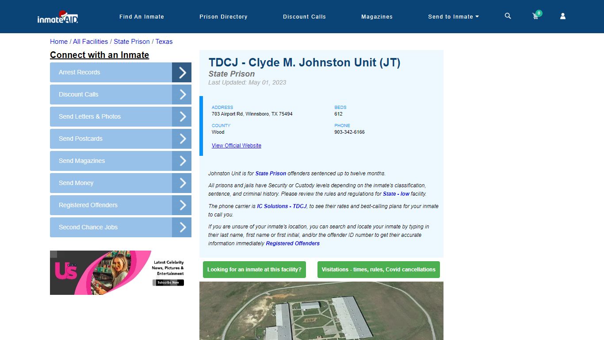
Task: Click Connect with an Inmate heading
Action: click(x=99, y=55)
